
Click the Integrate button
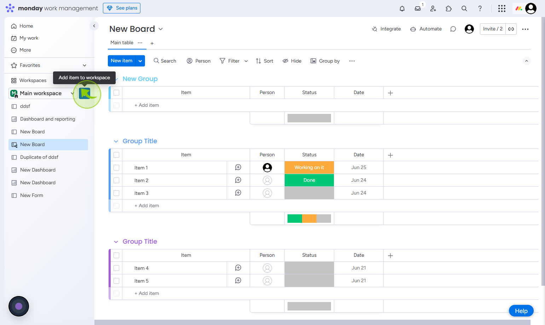pyautogui.click(x=386, y=29)
